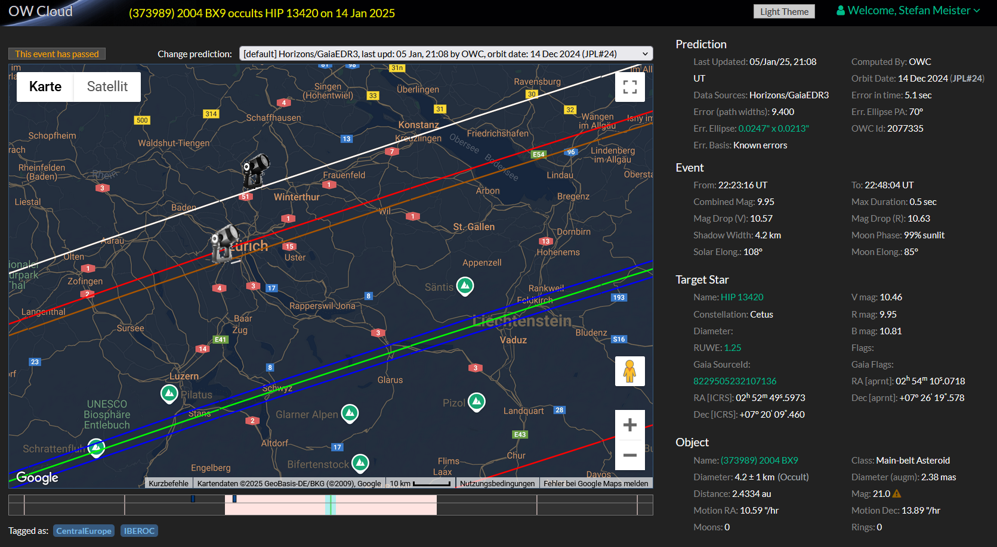Zoom in on the map
The image size is (997, 547).
[x=630, y=425]
